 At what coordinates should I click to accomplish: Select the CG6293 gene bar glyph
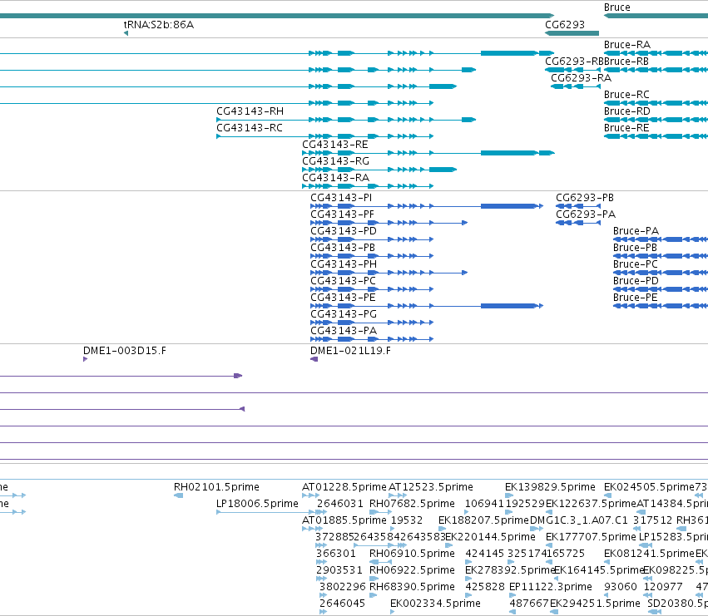pos(572,33)
